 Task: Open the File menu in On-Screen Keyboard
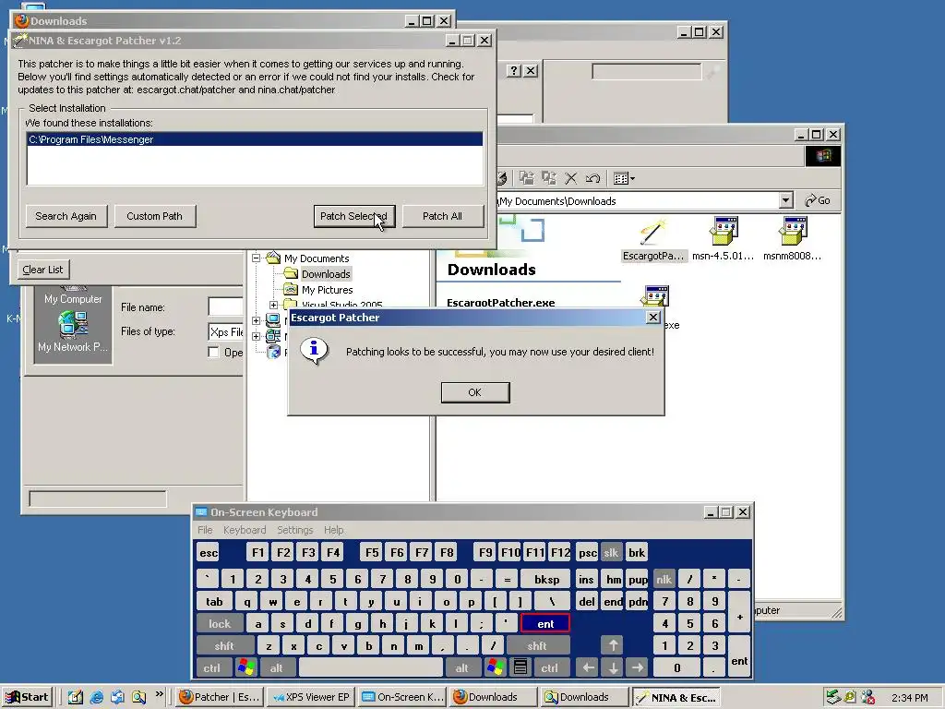pos(205,530)
